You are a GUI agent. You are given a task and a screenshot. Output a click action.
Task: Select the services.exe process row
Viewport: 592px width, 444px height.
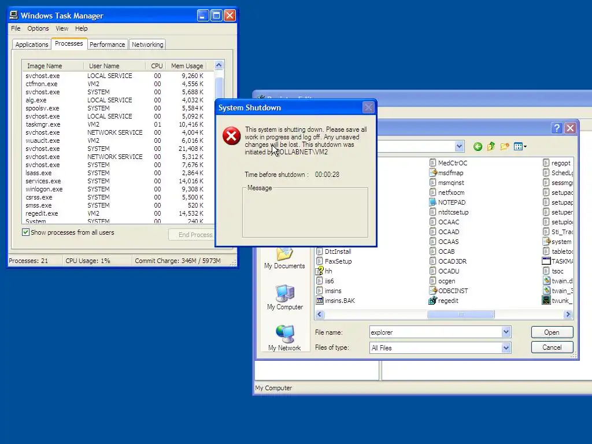pyautogui.click(x=118, y=181)
